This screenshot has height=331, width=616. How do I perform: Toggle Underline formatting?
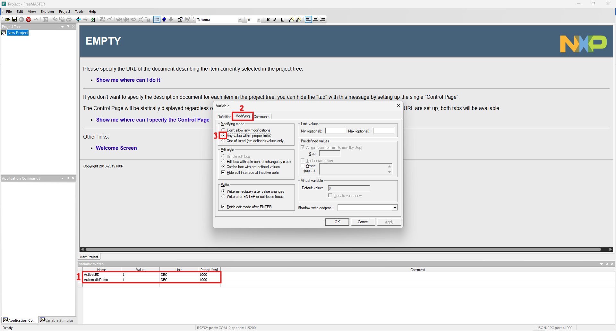coord(282,20)
